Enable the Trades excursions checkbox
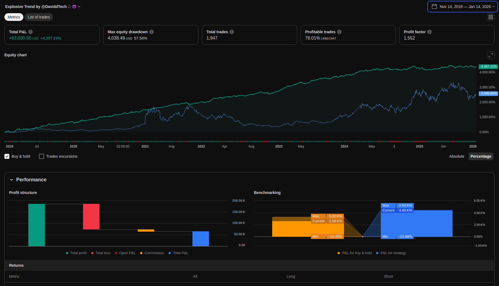This screenshot has height=286, width=499. [42, 156]
